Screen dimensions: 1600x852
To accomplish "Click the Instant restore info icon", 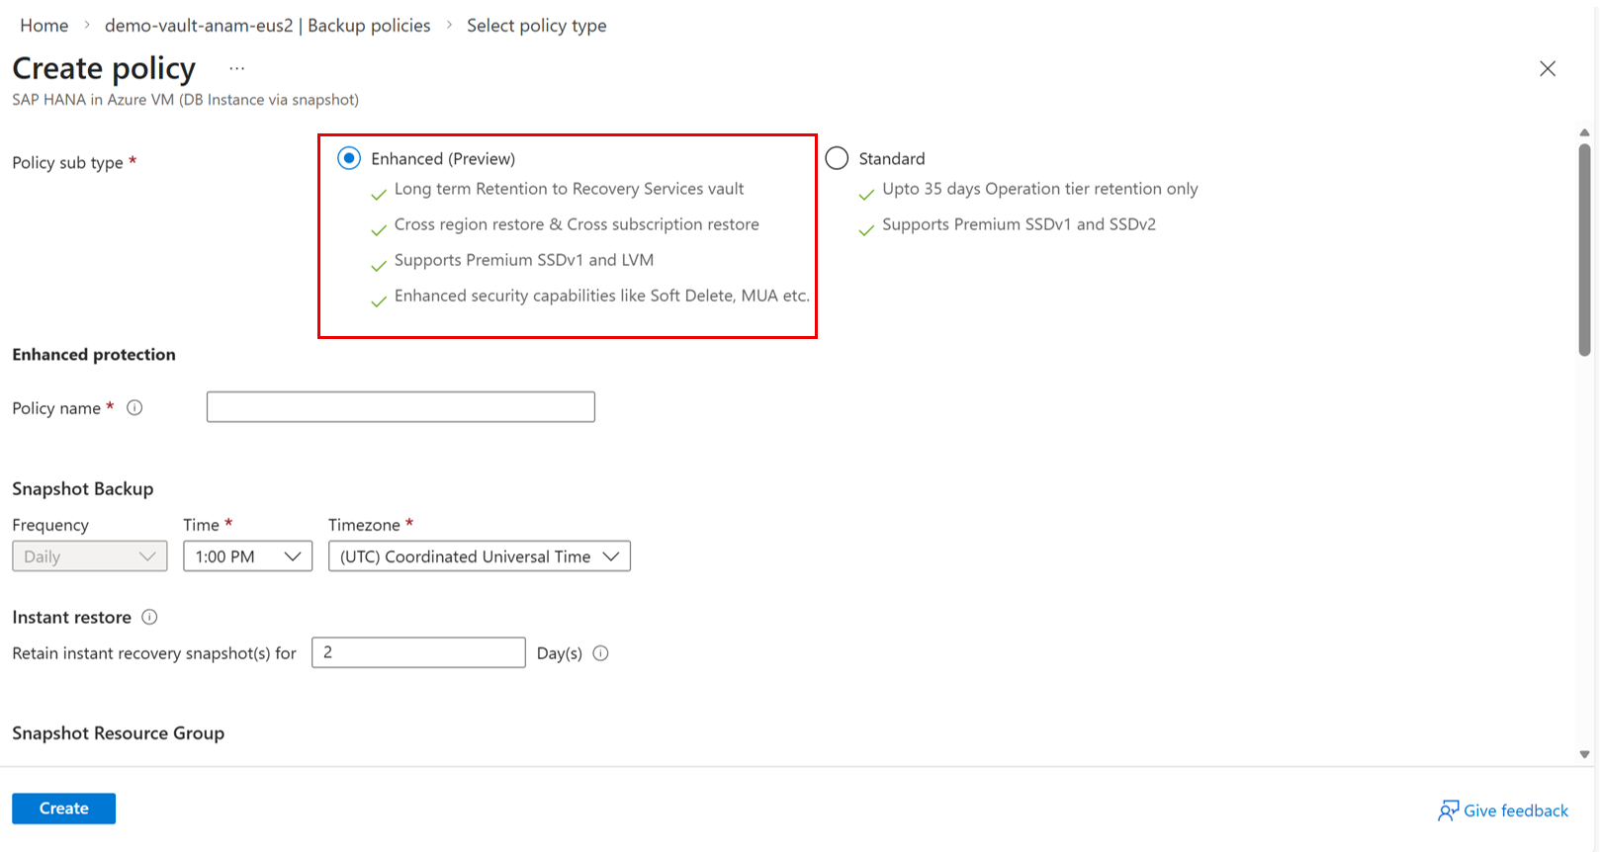I will [149, 617].
